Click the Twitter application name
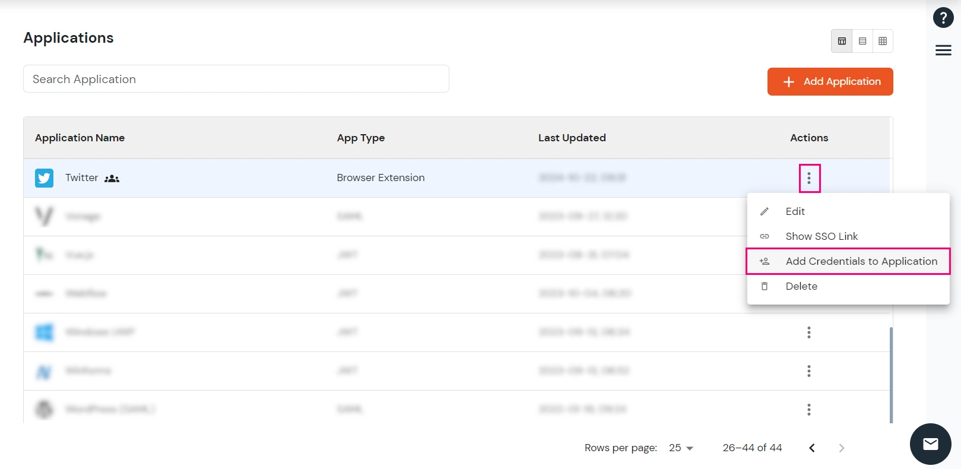Image resolution: width=961 pixels, height=469 pixels. pos(82,178)
